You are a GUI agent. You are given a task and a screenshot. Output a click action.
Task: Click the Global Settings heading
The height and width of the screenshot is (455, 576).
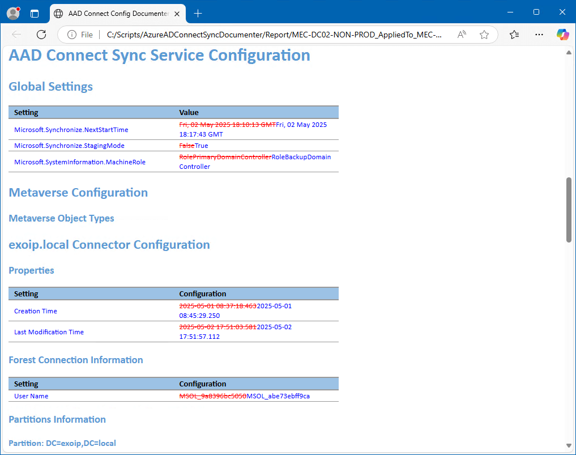(51, 87)
